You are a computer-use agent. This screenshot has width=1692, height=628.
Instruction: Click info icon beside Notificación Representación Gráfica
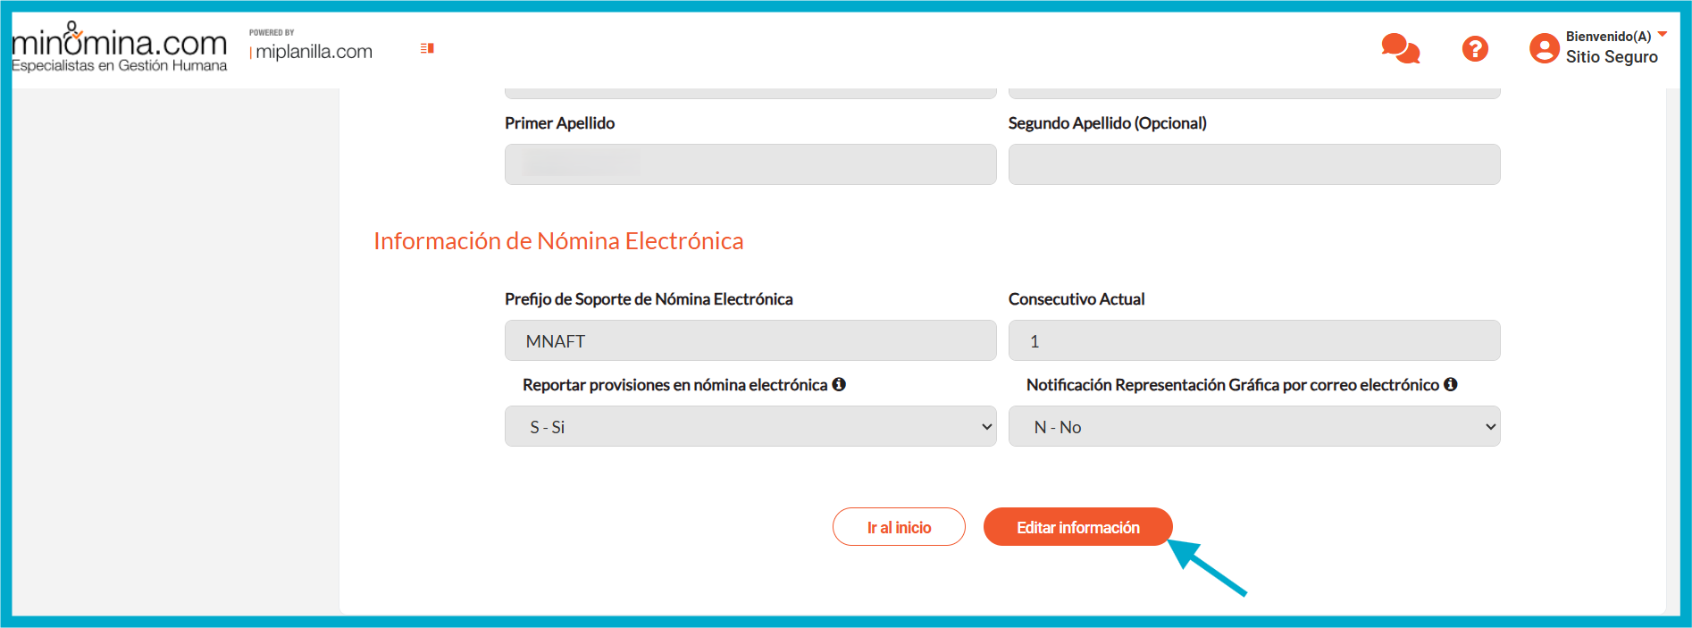(x=1451, y=384)
